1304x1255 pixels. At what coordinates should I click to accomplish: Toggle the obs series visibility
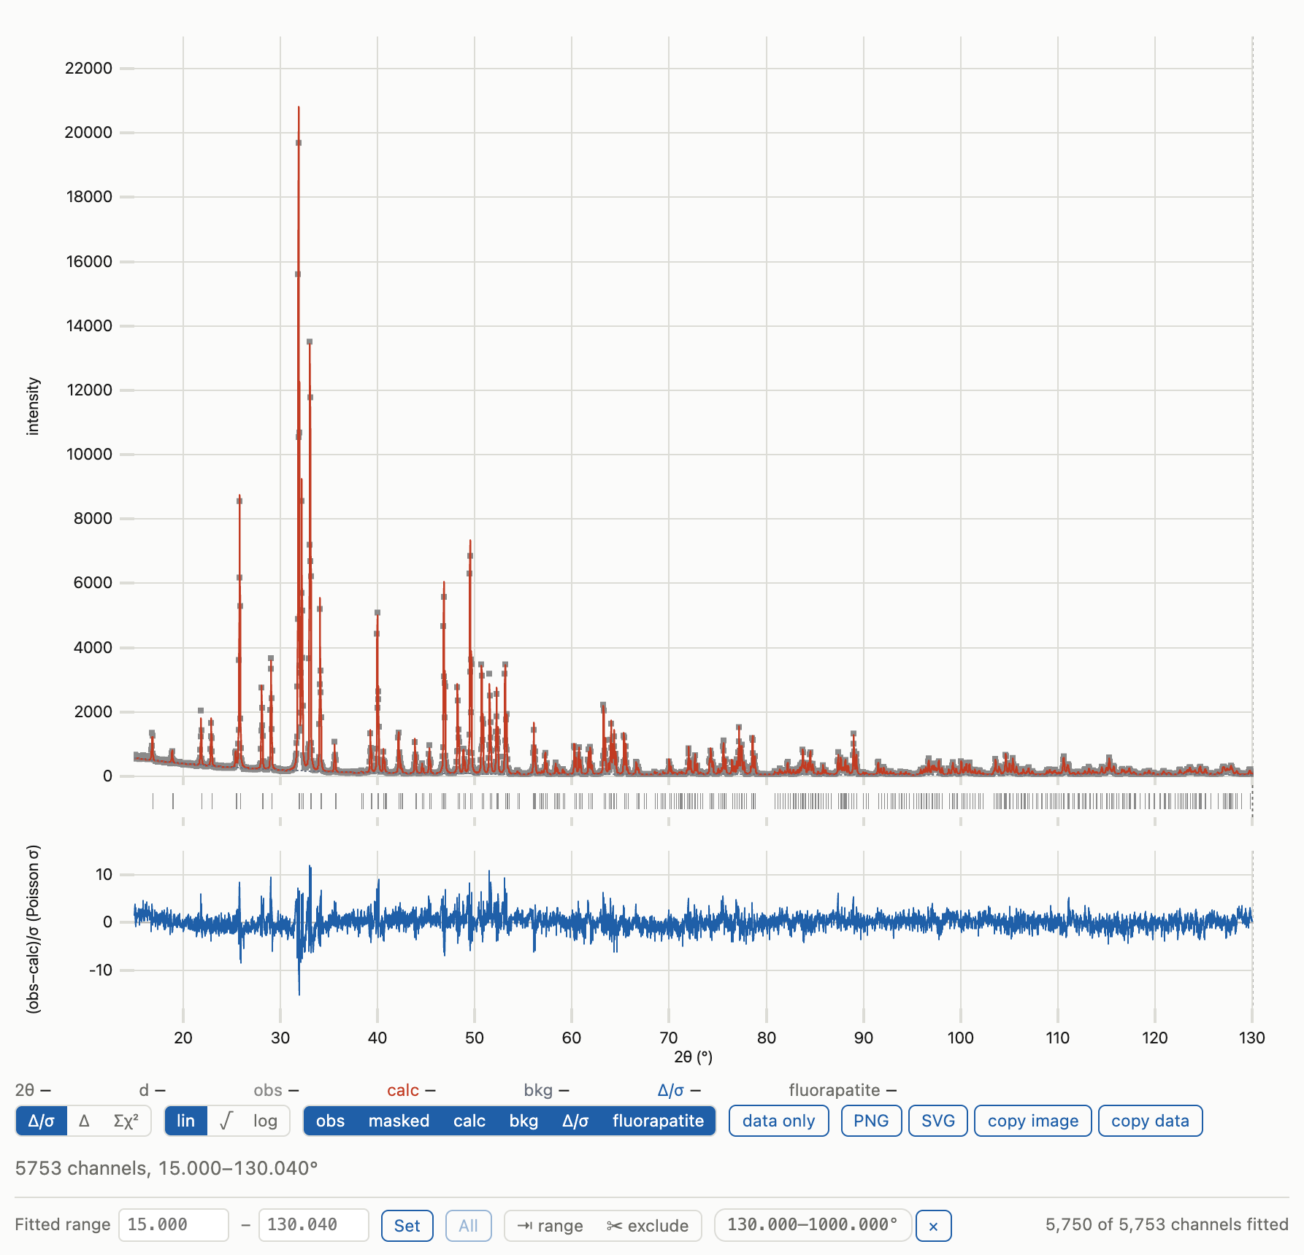click(x=330, y=1121)
